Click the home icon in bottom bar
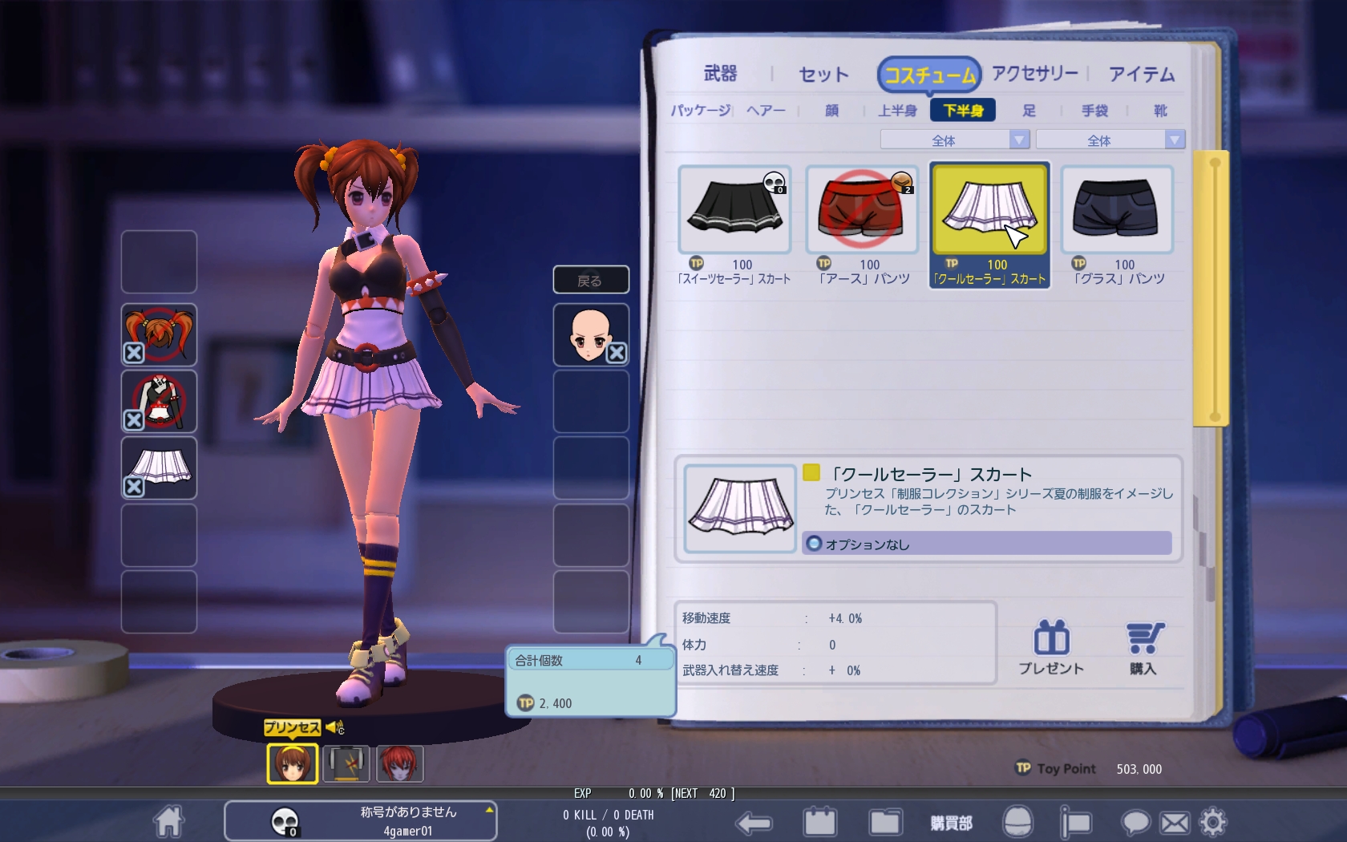 click(x=168, y=821)
